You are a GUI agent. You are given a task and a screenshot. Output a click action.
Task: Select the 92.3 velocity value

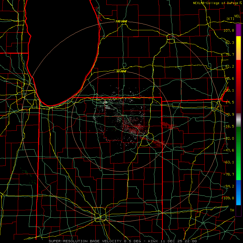click(x=230, y=42)
